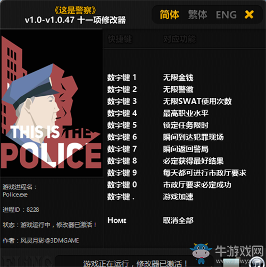This screenshot has width=266, height=267.
Task: Enable 市政厅要求必定成功 option
Action: (x=197, y=185)
